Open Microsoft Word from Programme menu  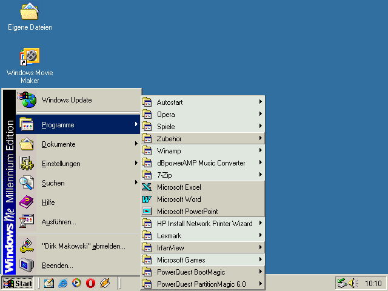(203, 199)
